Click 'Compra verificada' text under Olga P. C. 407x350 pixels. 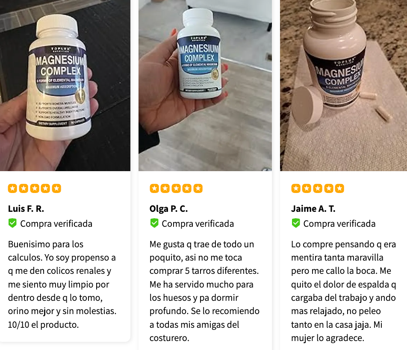tap(198, 224)
